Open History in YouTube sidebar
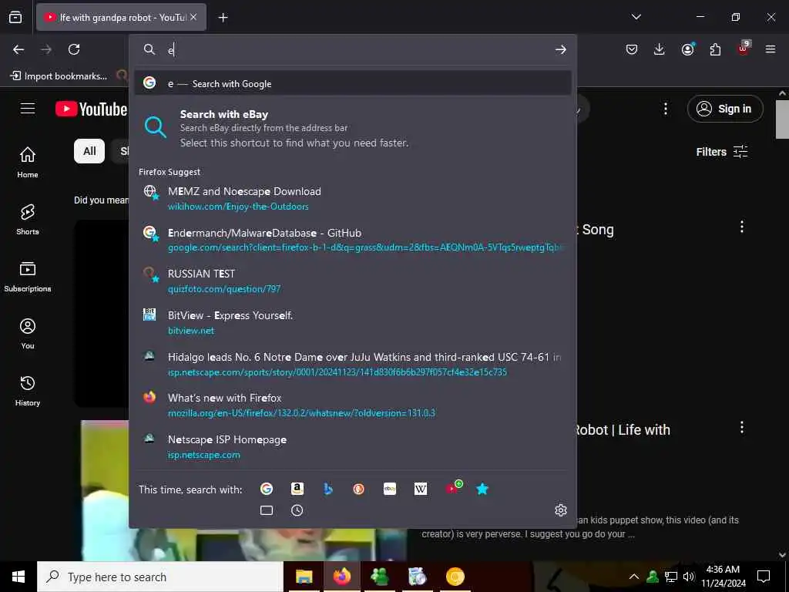The image size is (789, 592). pos(28,391)
